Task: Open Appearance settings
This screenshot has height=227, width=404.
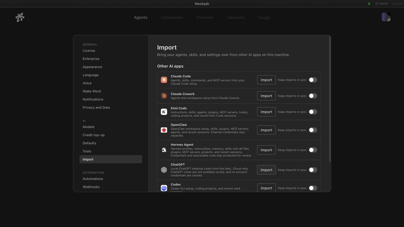Action: click(111, 67)
